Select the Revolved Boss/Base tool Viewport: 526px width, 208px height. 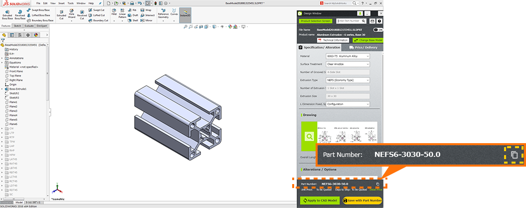click(19, 14)
